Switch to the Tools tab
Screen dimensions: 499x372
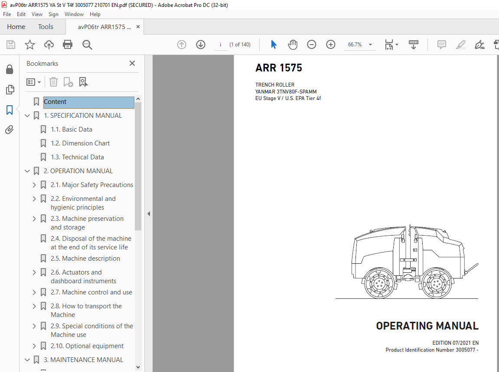click(46, 27)
